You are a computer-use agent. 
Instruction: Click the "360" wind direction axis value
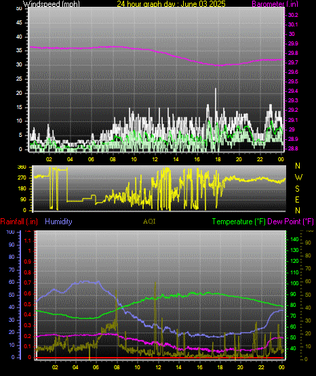(x=22, y=167)
